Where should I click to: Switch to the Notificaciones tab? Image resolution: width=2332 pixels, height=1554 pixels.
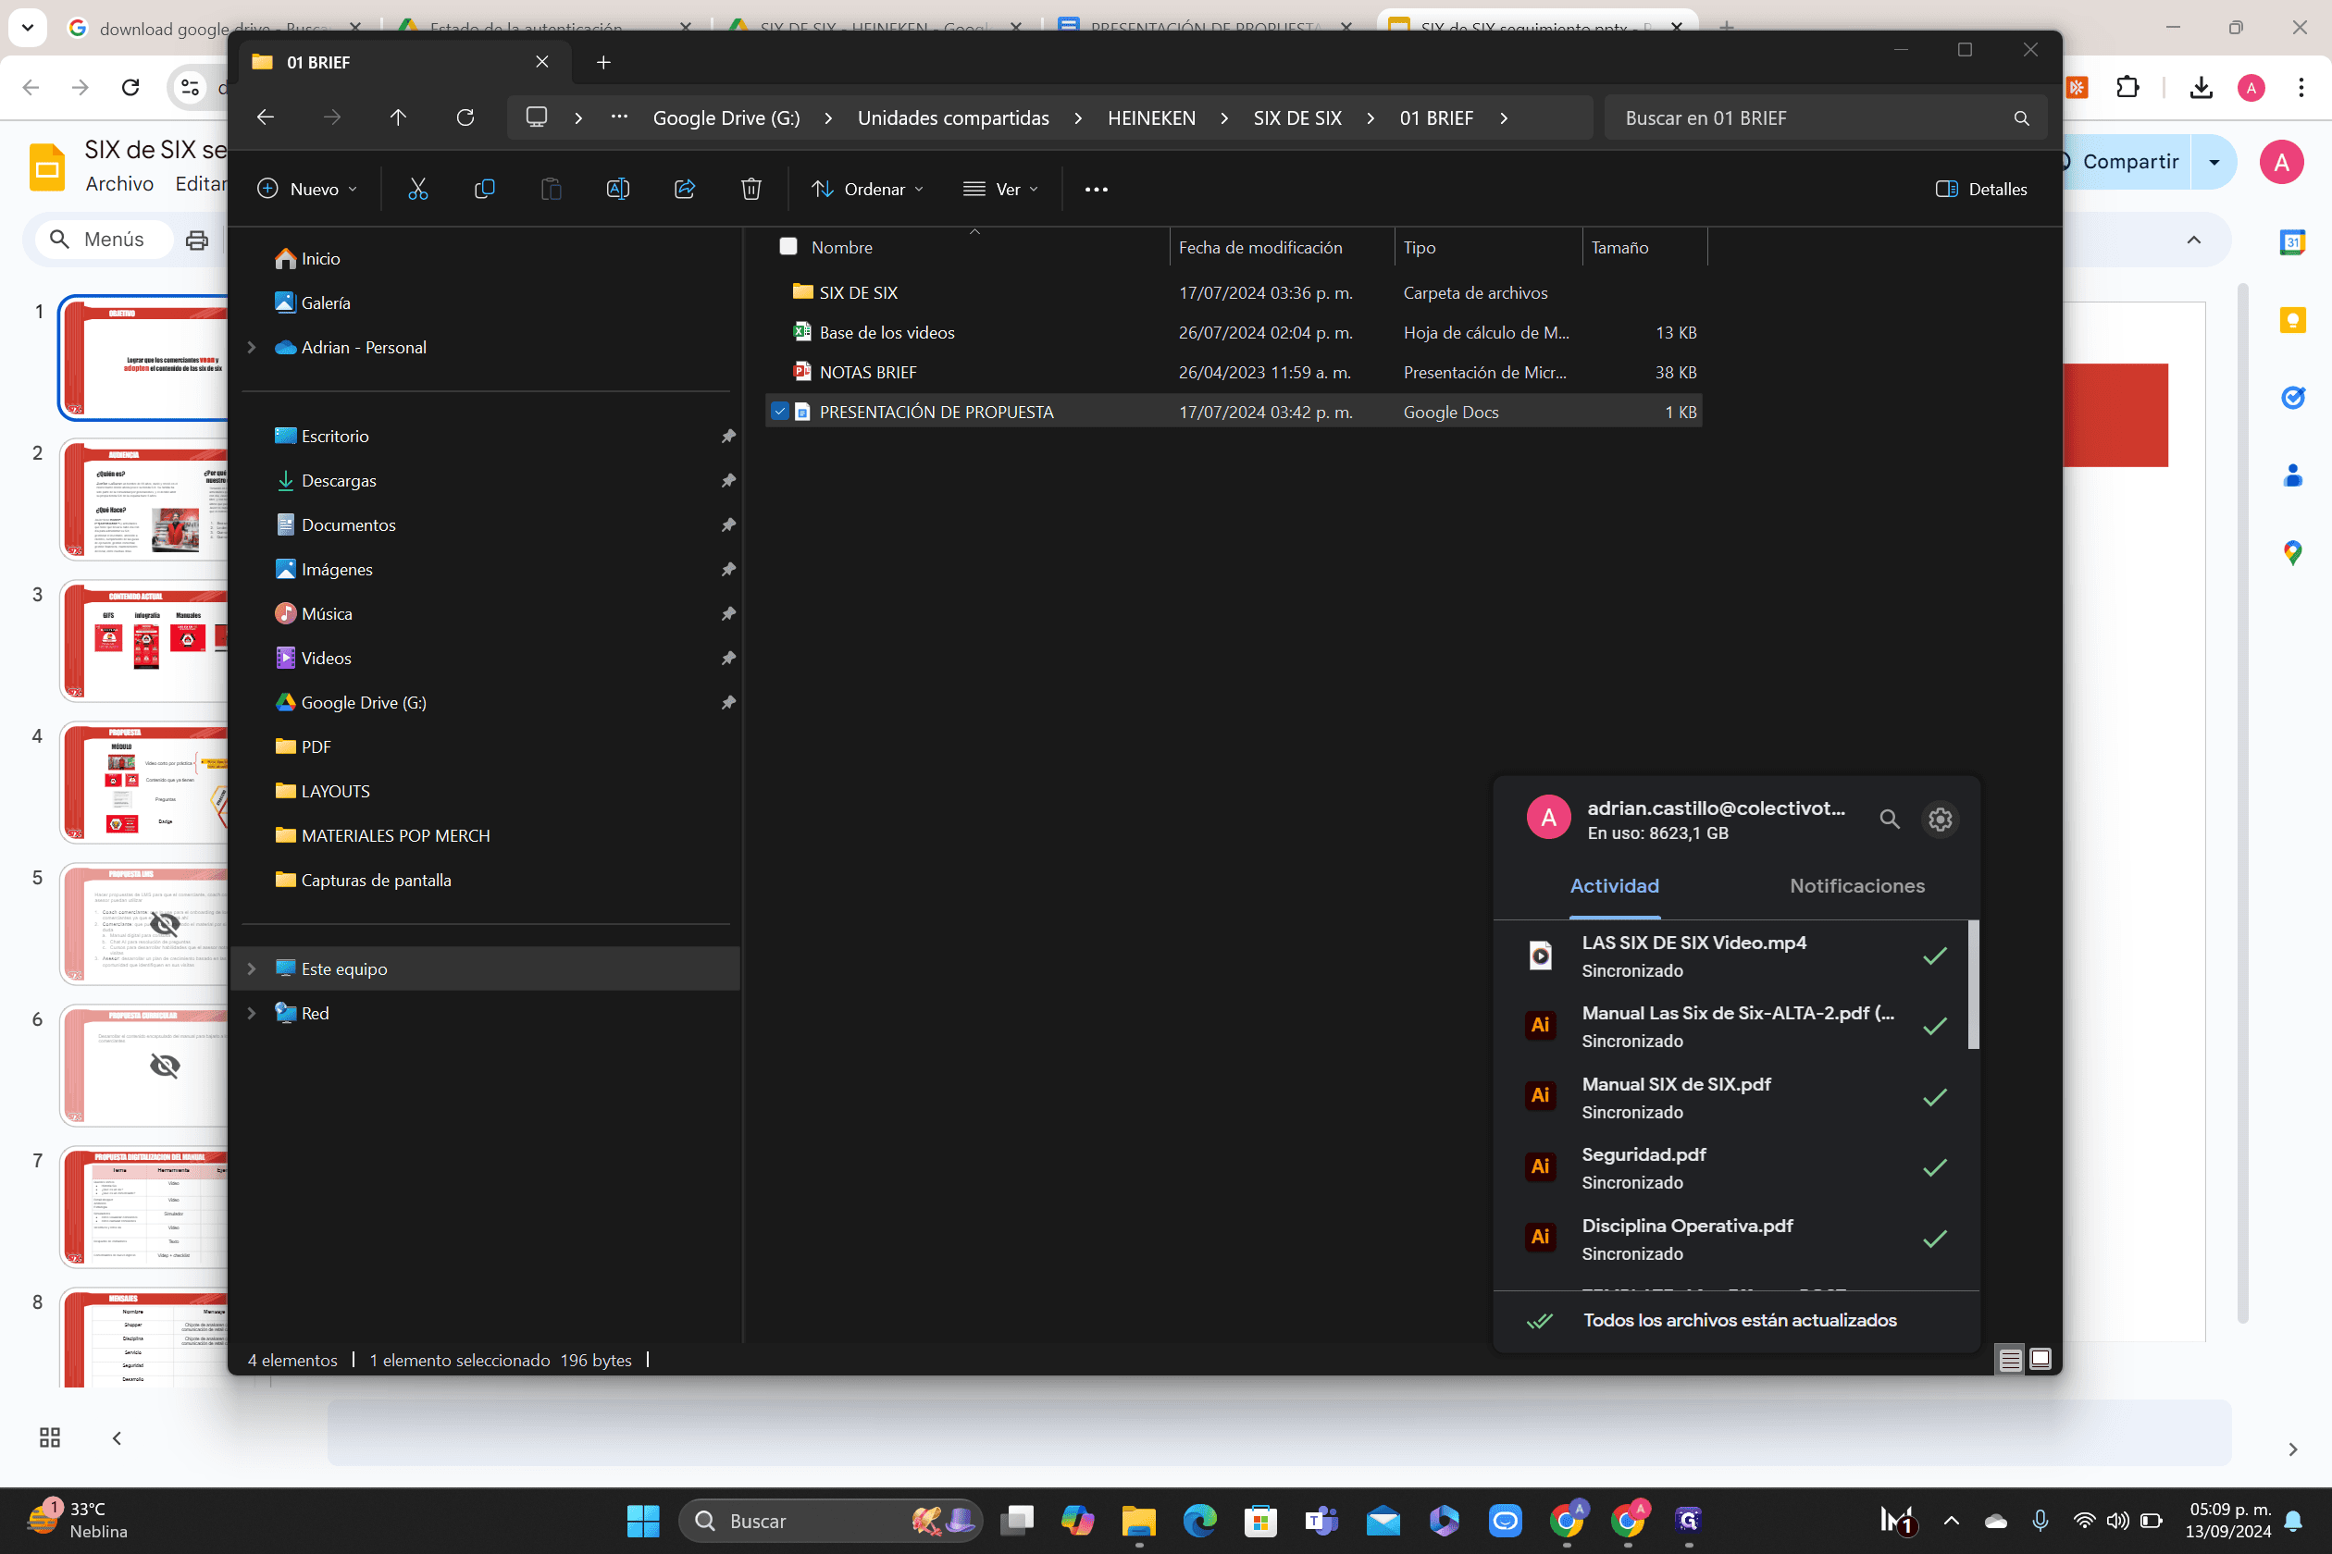1856,886
